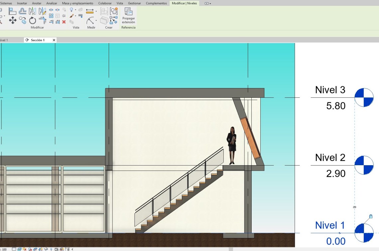This screenshot has width=379, height=251.
Task: Click the Align tool icon
Action: (x=13, y=11)
